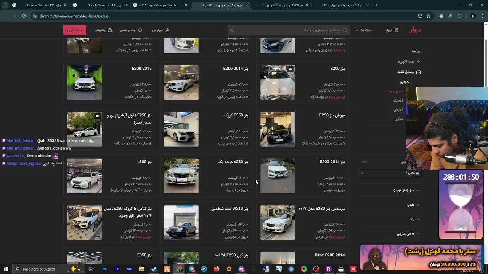Click the browser back arrow

[5, 16]
